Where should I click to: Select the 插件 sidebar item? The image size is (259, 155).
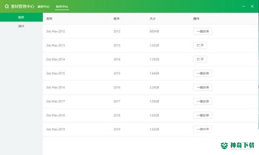21,26
